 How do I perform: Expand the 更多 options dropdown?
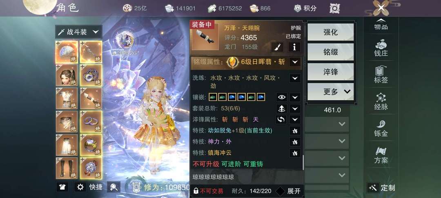tap(330, 91)
